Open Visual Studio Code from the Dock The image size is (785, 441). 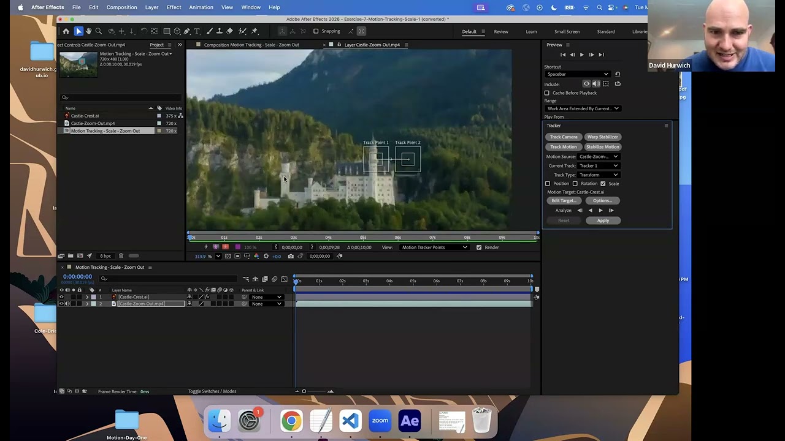(x=350, y=421)
